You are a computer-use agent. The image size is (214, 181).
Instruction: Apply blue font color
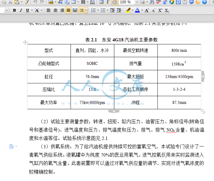click(137, 10)
